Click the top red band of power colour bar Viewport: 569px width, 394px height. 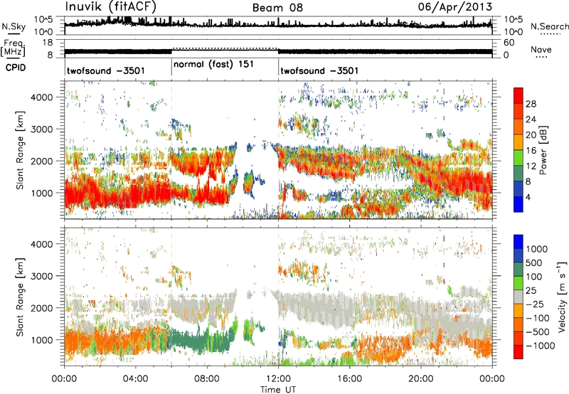[519, 95]
